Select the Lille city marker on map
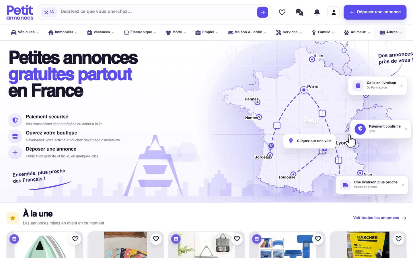Screen dimensions: 413x258 (x=312, y=59)
